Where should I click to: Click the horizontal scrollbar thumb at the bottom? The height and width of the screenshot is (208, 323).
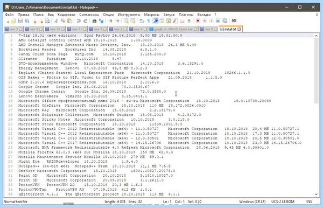point(68,204)
